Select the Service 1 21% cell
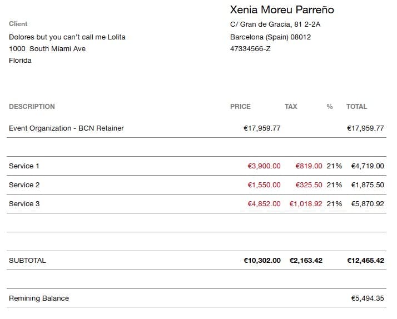Viewport: 397px width, 319px height. pyautogui.click(x=334, y=166)
